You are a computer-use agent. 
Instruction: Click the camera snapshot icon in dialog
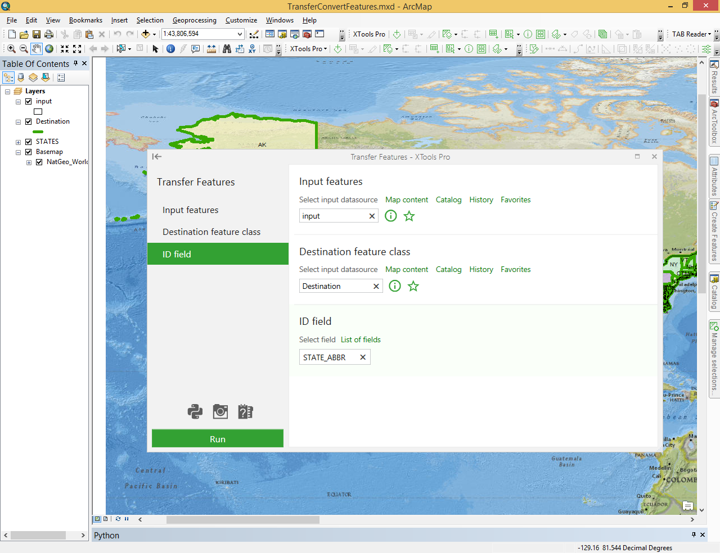tap(220, 412)
